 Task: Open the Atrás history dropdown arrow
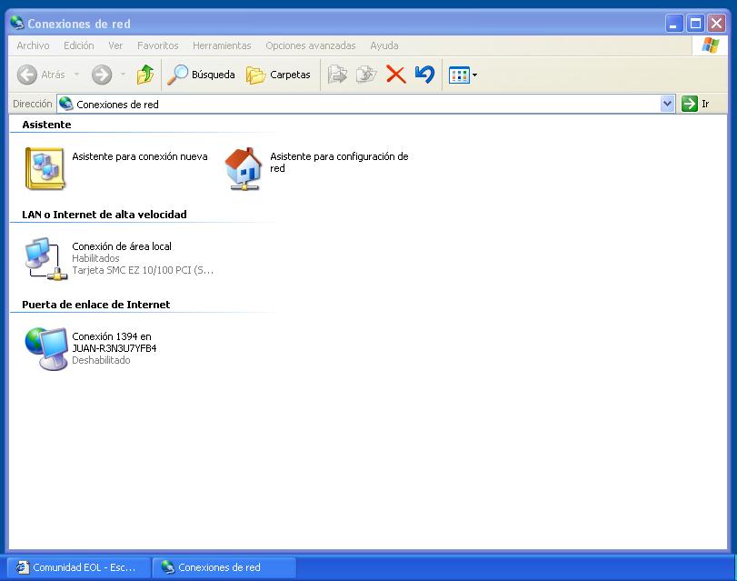point(76,75)
